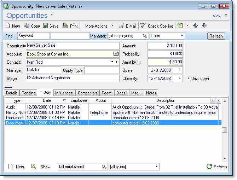Open the account card icon beside Book Shop
The width and height of the screenshot is (237, 180).
pos(116,54)
